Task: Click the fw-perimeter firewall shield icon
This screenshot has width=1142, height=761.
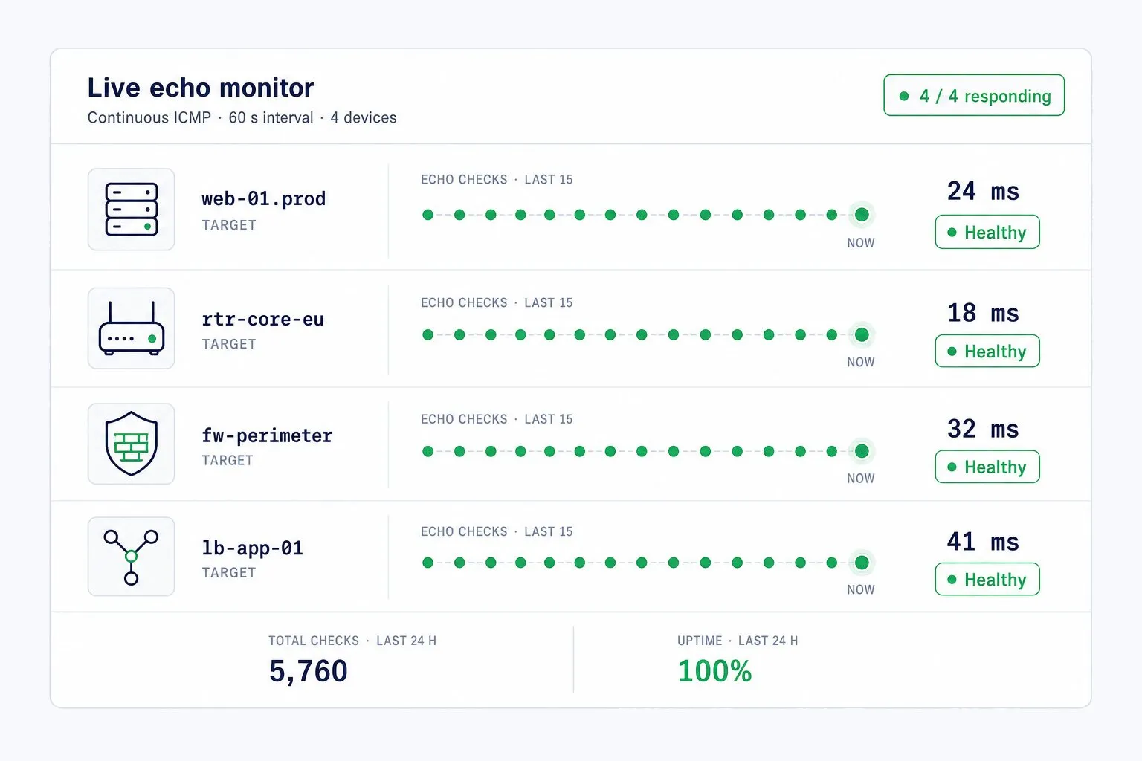Action: 132,444
